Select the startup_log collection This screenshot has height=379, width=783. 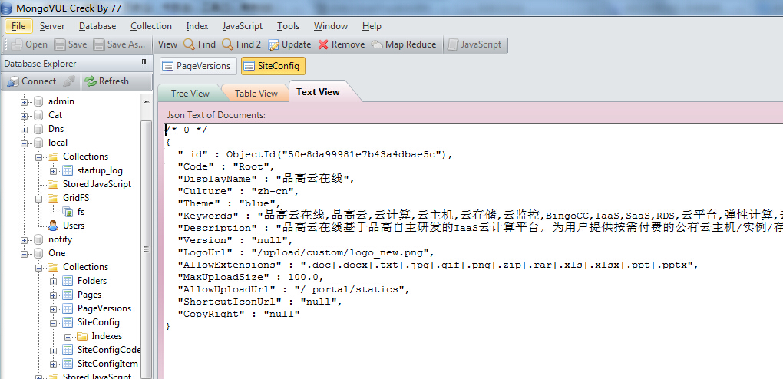tap(100, 171)
